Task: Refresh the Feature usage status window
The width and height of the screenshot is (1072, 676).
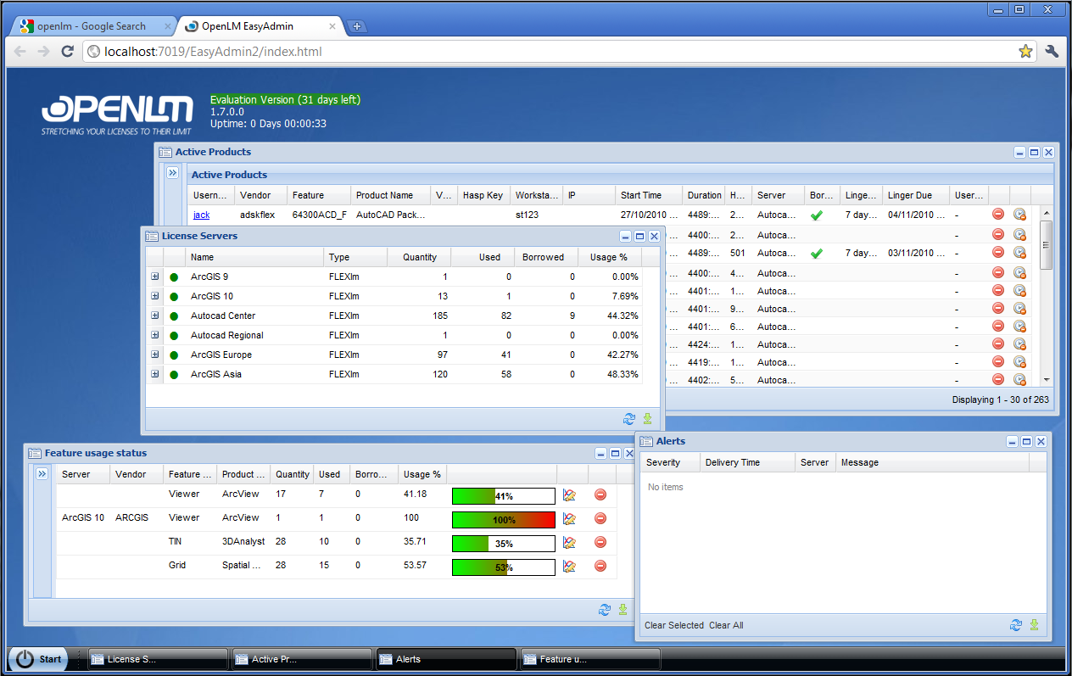Action: tap(604, 610)
